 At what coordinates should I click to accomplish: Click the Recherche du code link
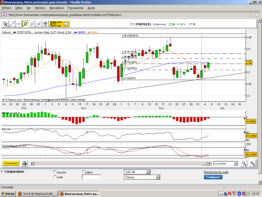[x=216, y=172]
